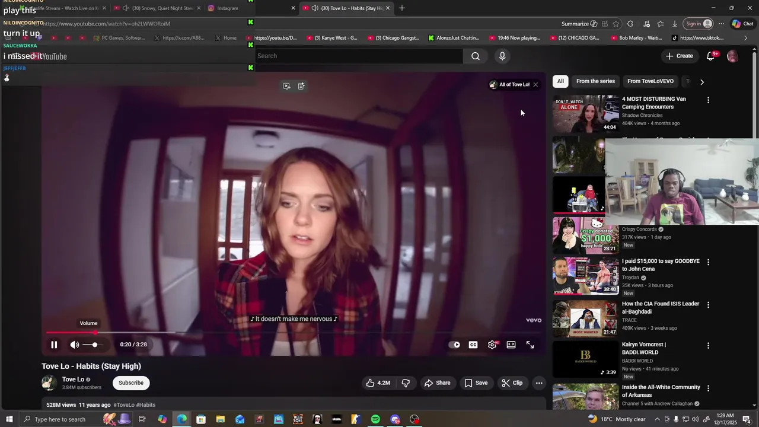The image size is (759, 427).
Task: Open Windows Start menu
Action: (9, 419)
